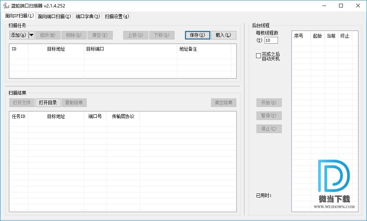Image resolution: width=367 pixels, height=221 pixels.
Task: Go to 扫描设置(4) tab
Action: pos(117,16)
